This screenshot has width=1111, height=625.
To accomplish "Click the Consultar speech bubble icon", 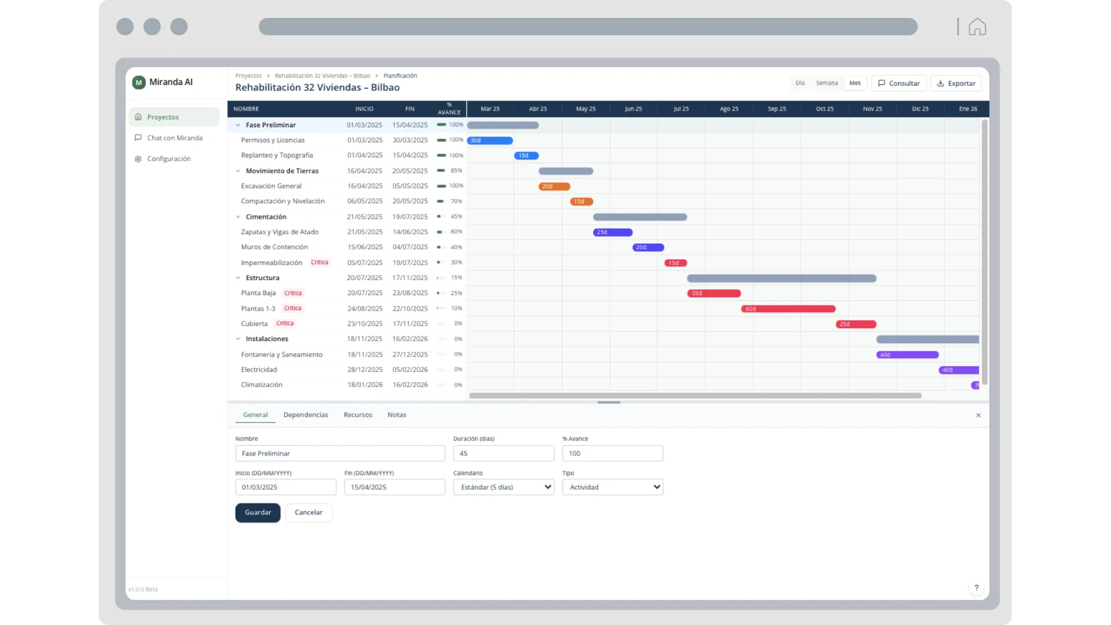I will [881, 83].
